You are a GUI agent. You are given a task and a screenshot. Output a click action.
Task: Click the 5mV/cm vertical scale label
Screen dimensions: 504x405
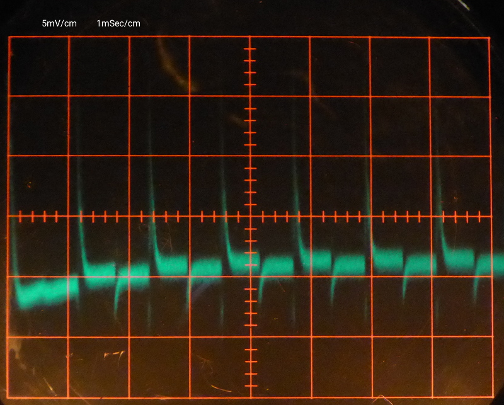pos(59,23)
